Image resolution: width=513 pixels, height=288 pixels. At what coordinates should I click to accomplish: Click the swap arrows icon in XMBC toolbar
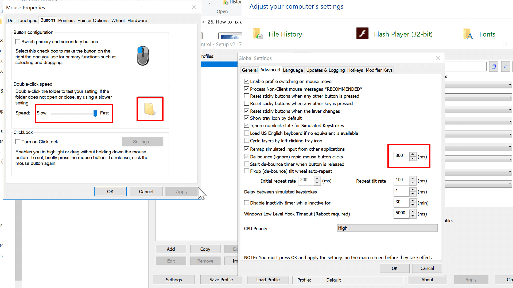click(506, 66)
